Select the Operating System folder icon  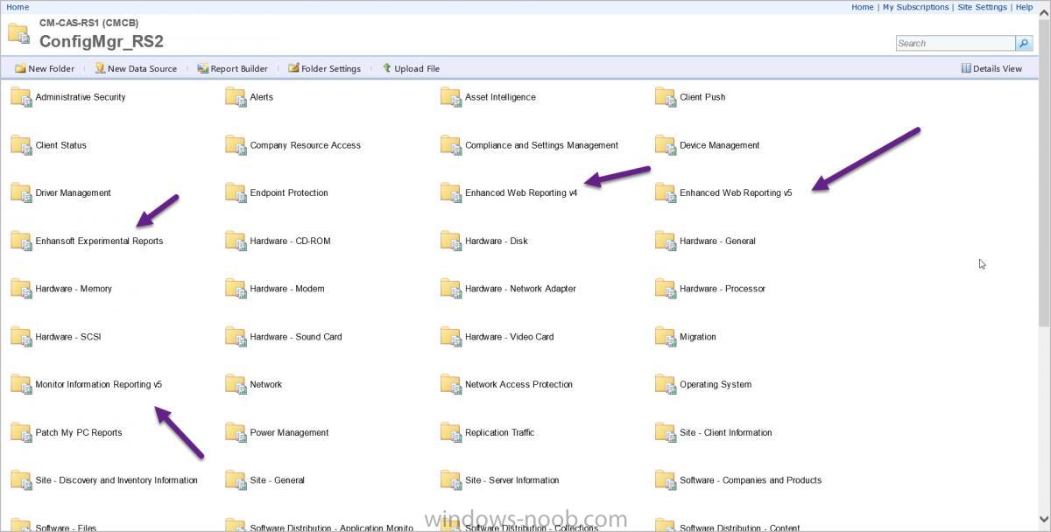[666, 384]
